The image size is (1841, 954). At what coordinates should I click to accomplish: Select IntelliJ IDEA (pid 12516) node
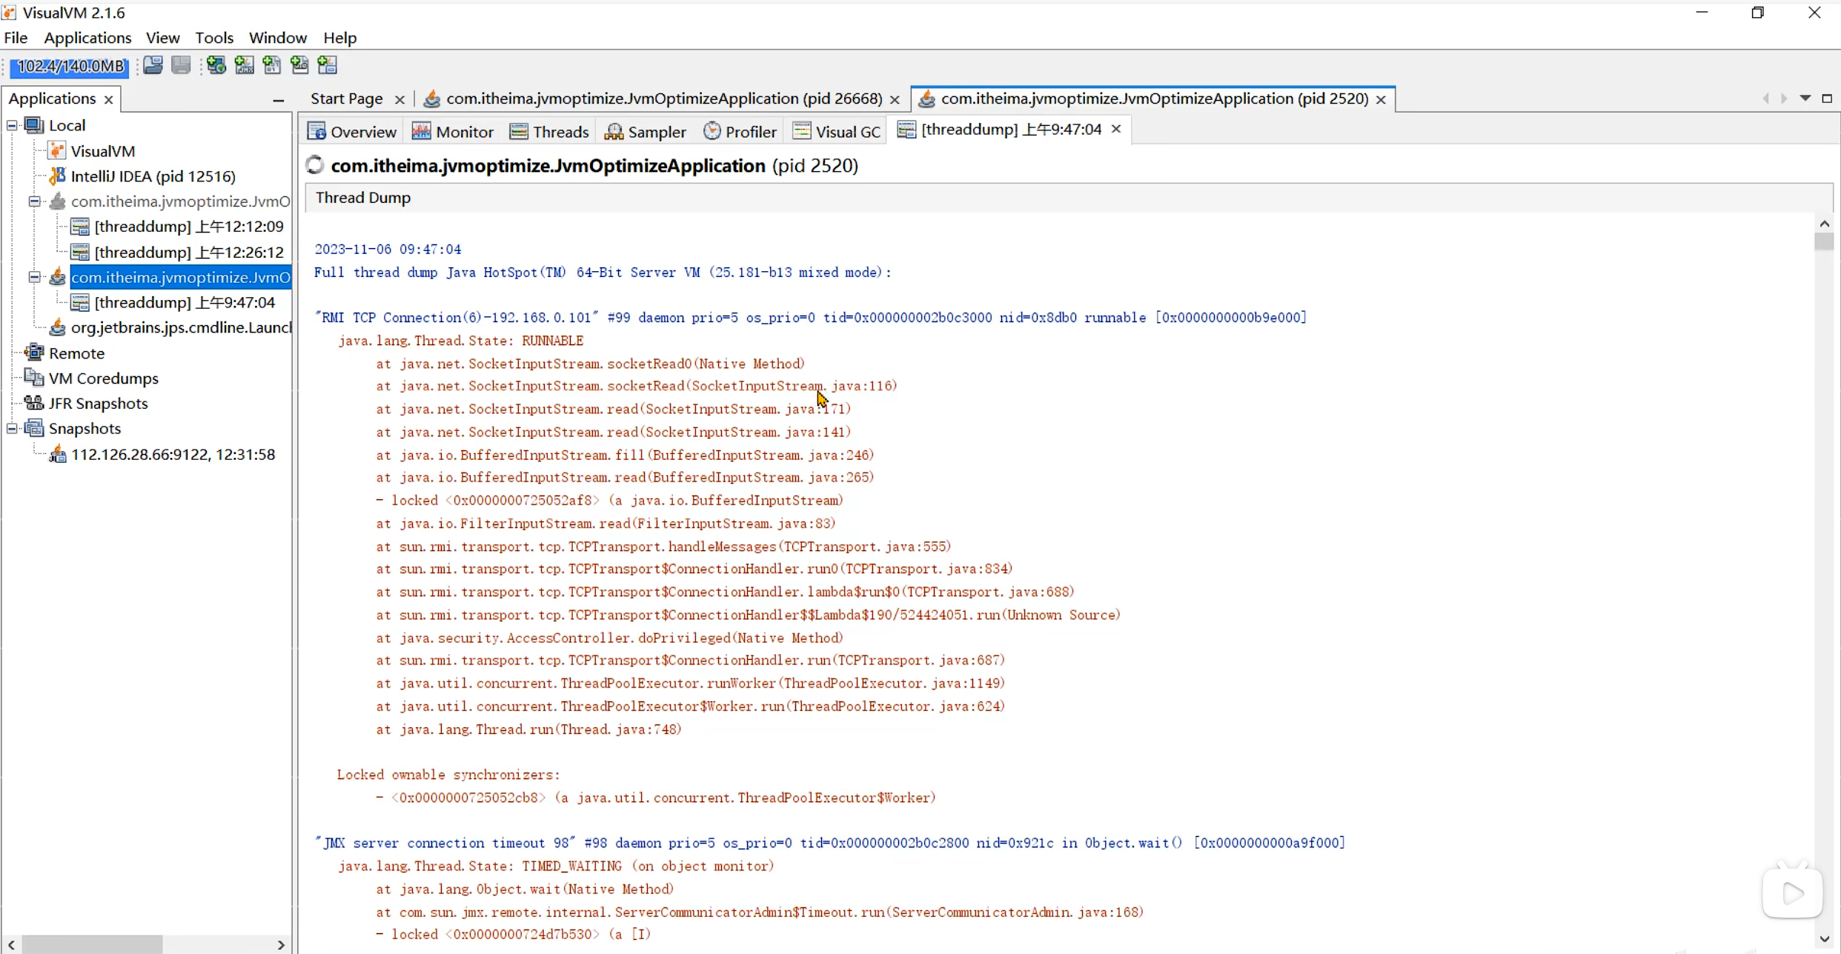pos(153,176)
